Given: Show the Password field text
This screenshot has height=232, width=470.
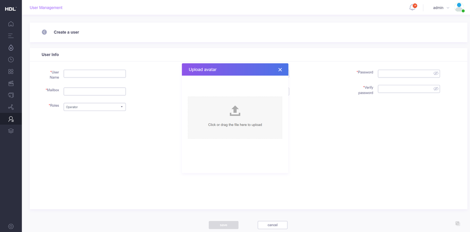Looking at the screenshot, I should [436, 73].
